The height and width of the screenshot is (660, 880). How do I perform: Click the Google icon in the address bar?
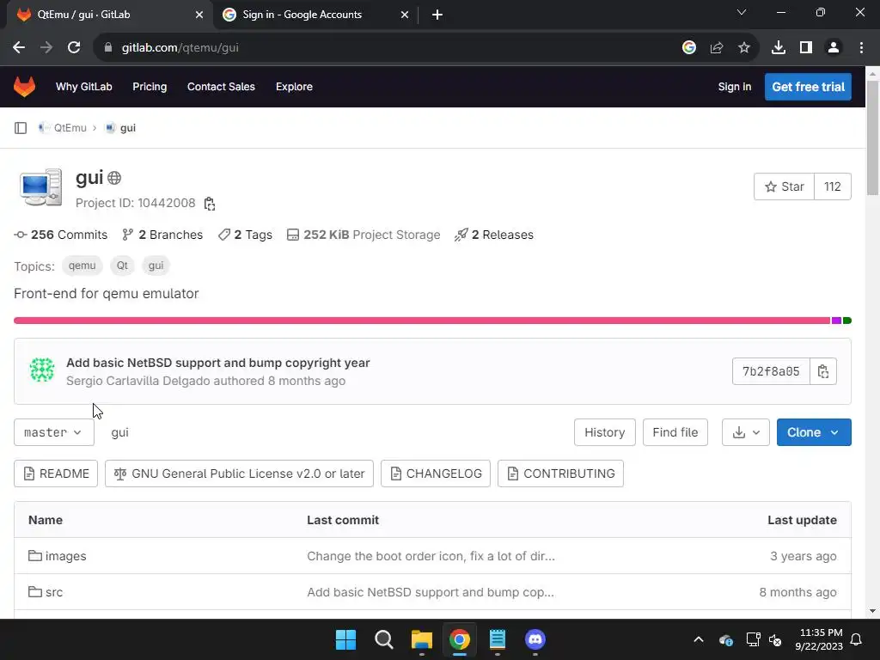point(689,48)
